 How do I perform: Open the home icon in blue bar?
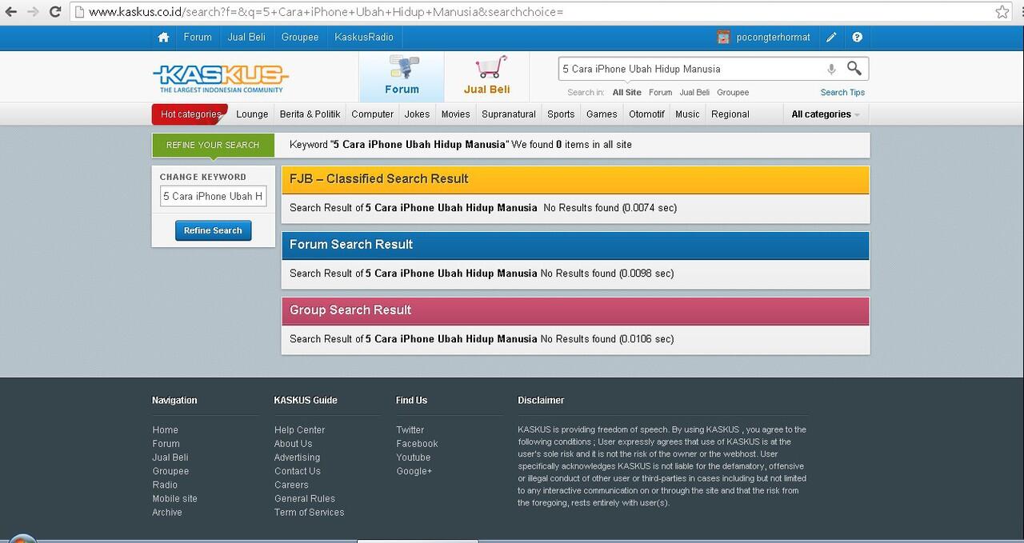coord(163,38)
